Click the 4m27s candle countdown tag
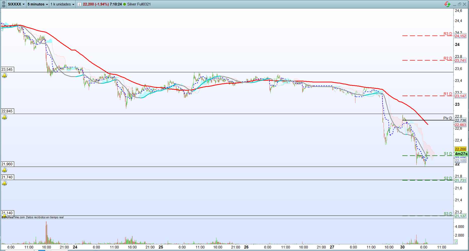 [x=461, y=154]
